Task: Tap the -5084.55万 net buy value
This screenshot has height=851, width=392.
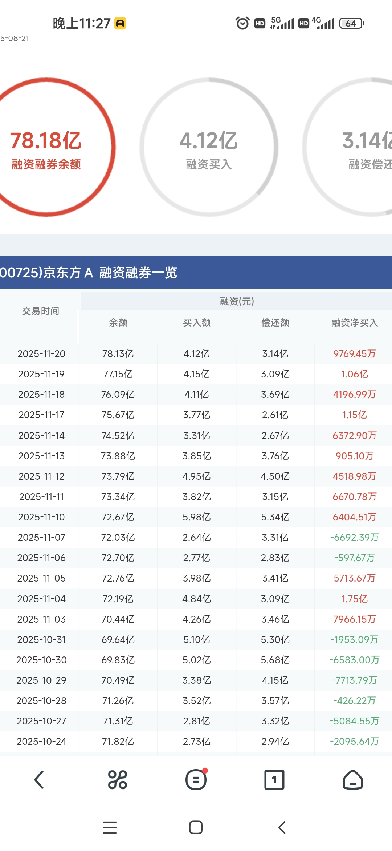Action: click(x=355, y=721)
